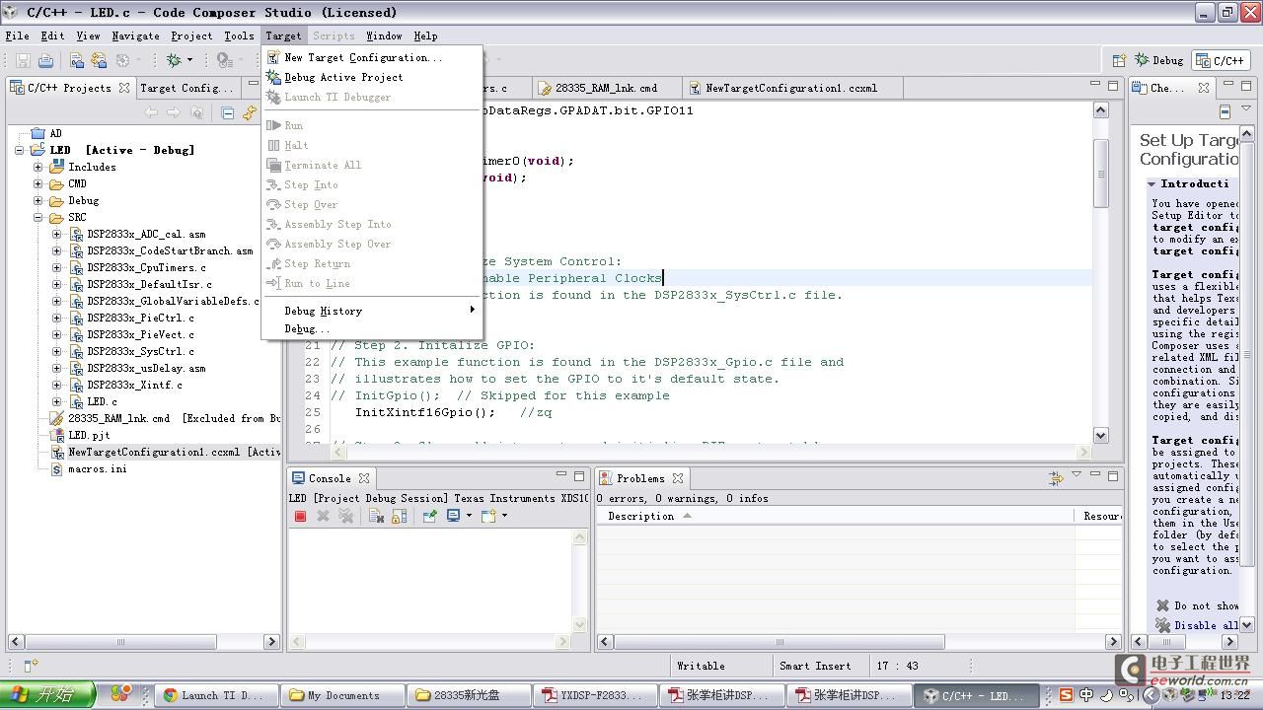Click the Problems view horizontal scrollbar thumb

(x=778, y=642)
